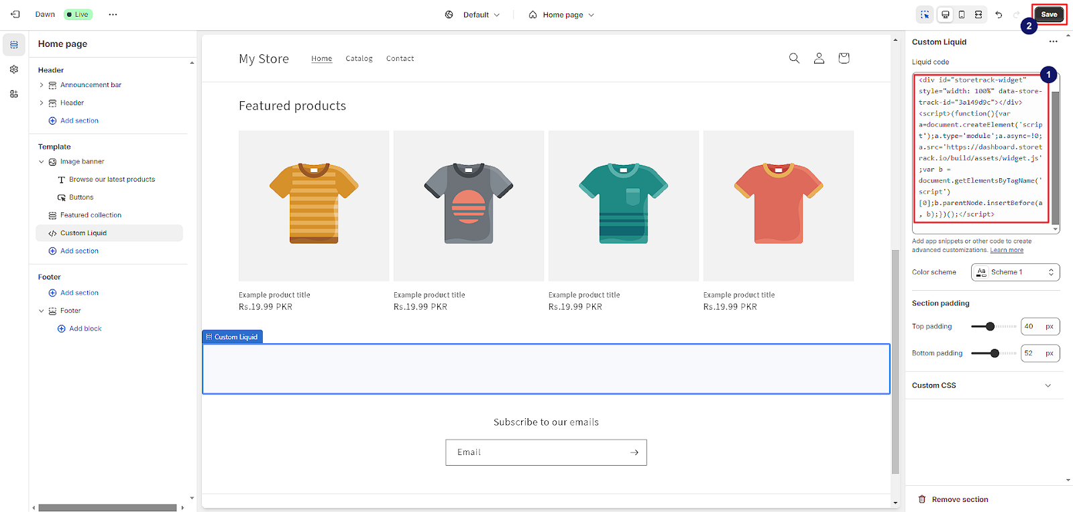
Task: Click the store search magnifier icon
Action: (794, 58)
